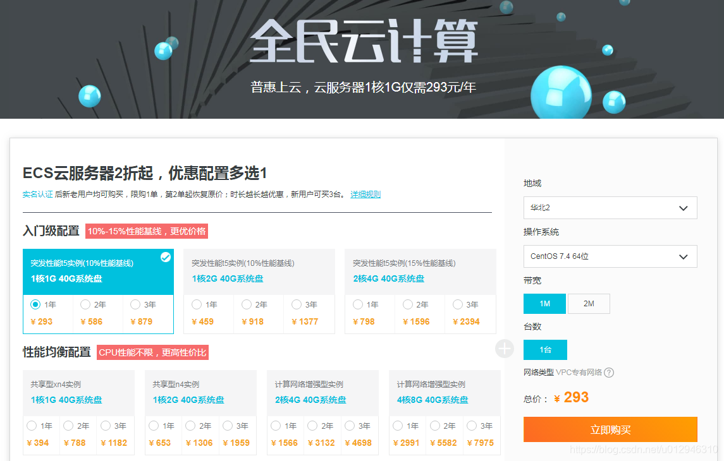This screenshot has width=724, height=461.
Task: Click banner subtitle 云服务器1核1G仅需293元/年
Action: [x=395, y=87]
